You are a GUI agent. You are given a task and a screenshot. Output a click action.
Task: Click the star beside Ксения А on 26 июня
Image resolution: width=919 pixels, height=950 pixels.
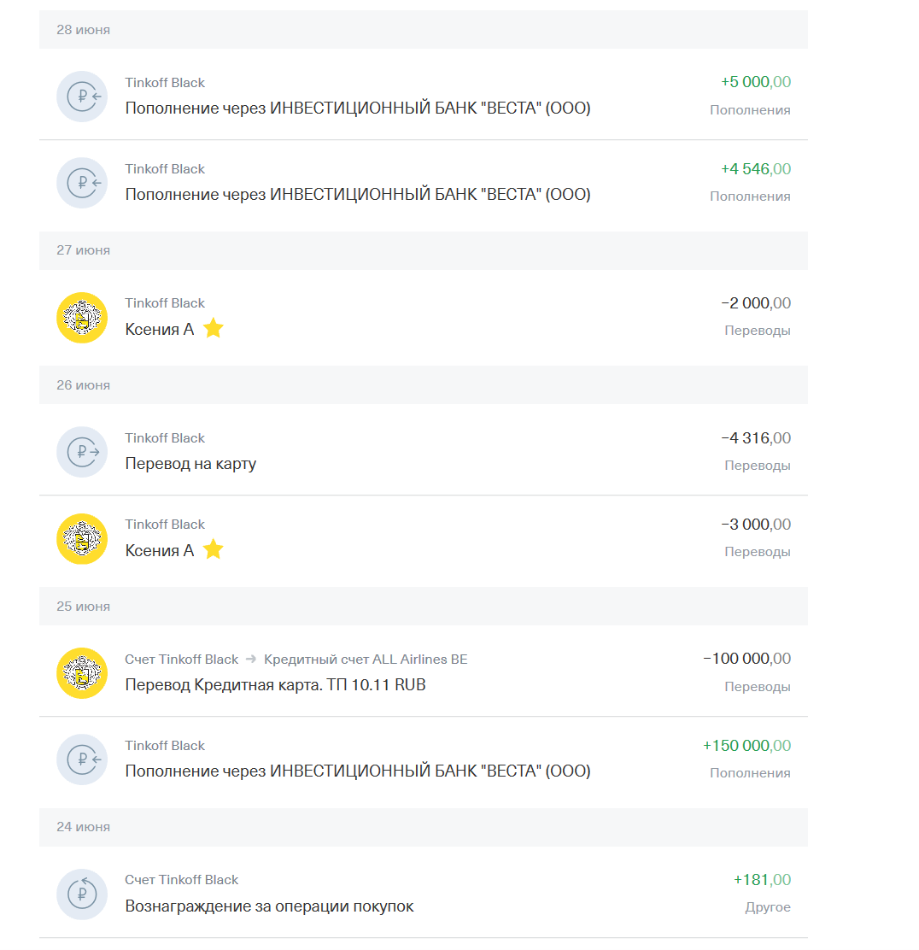click(214, 550)
